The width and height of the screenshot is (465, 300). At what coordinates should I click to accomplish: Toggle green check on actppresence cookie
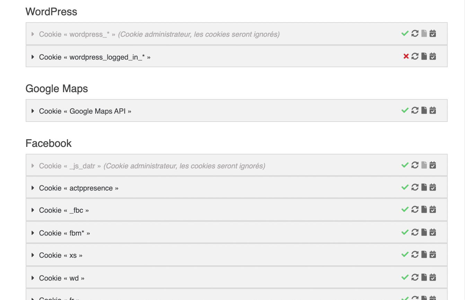click(x=405, y=187)
